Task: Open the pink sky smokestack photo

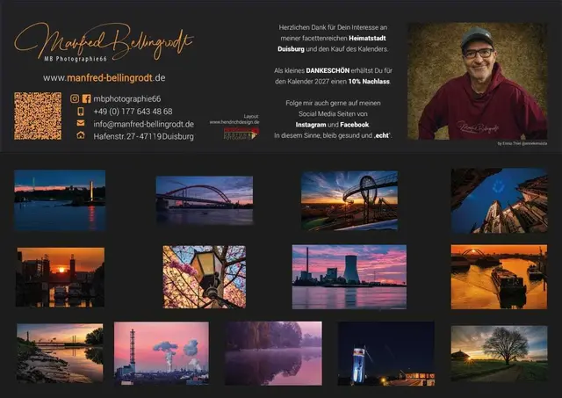Action: tap(161, 352)
